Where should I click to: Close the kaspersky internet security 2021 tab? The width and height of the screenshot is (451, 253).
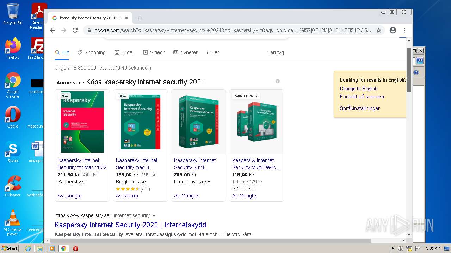pos(126,18)
